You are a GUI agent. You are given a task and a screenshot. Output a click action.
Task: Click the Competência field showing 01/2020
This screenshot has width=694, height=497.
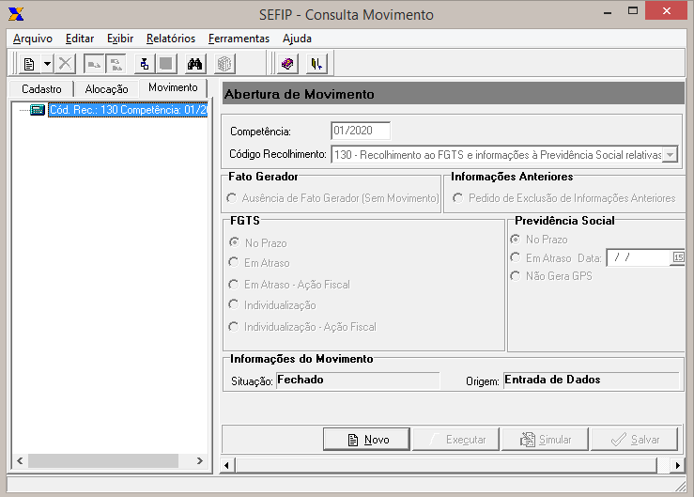coord(361,131)
